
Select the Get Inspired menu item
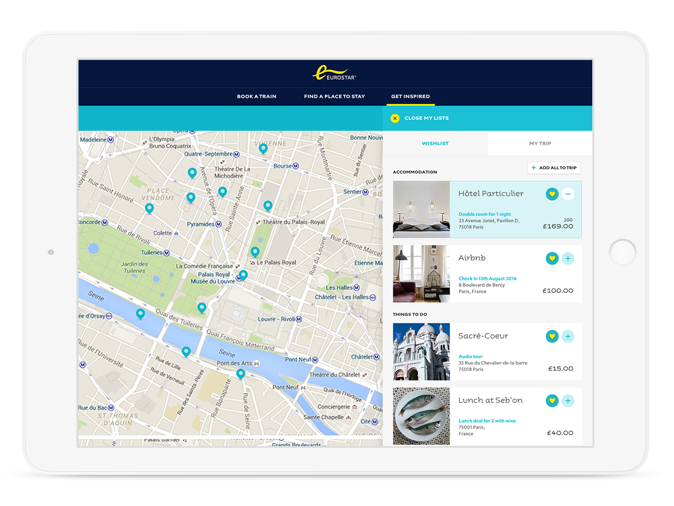(x=410, y=96)
